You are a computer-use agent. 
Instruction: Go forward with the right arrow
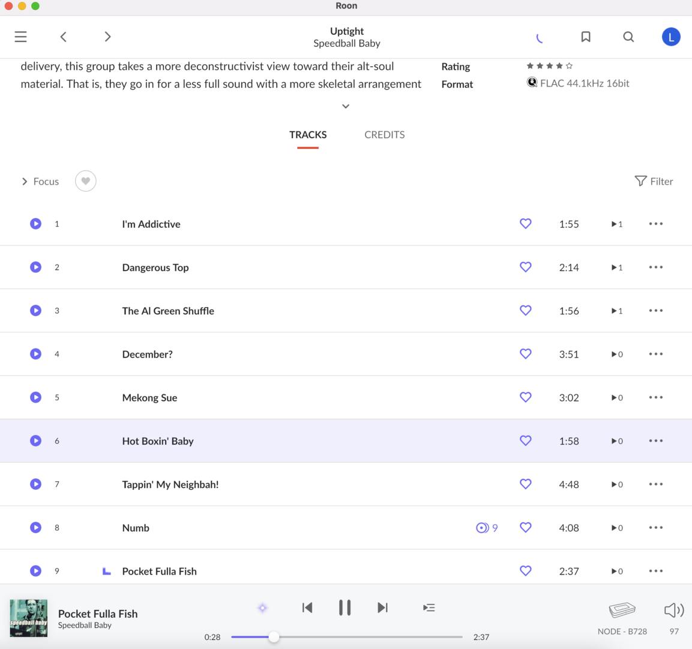(107, 37)
